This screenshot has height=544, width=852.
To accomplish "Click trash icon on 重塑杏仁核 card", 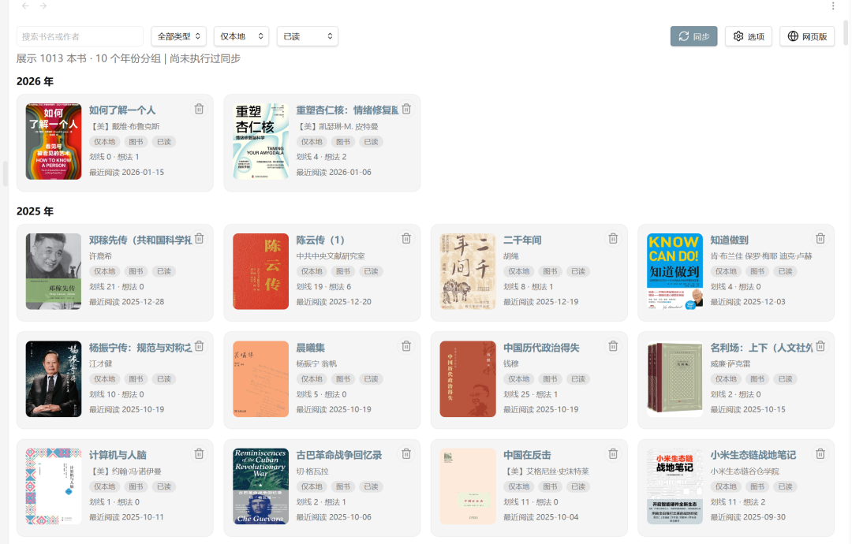I will [x=406, y=110].
